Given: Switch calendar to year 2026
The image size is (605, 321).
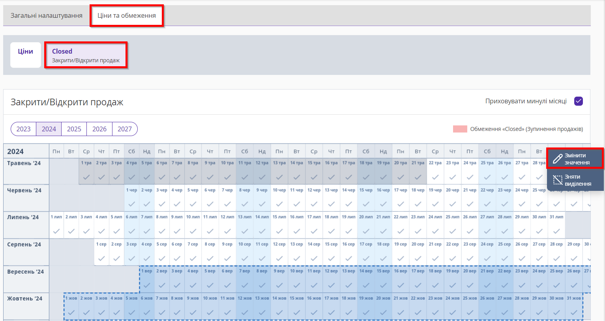Looking at the screenshot, I should tap(99, 129).
